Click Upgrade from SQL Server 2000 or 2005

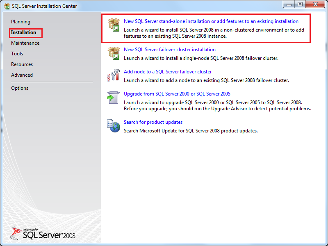tap(177, 94)
